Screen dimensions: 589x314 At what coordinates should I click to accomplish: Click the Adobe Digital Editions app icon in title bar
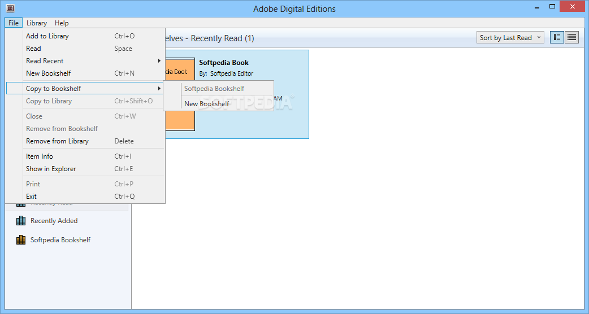[x=10, y=8]
